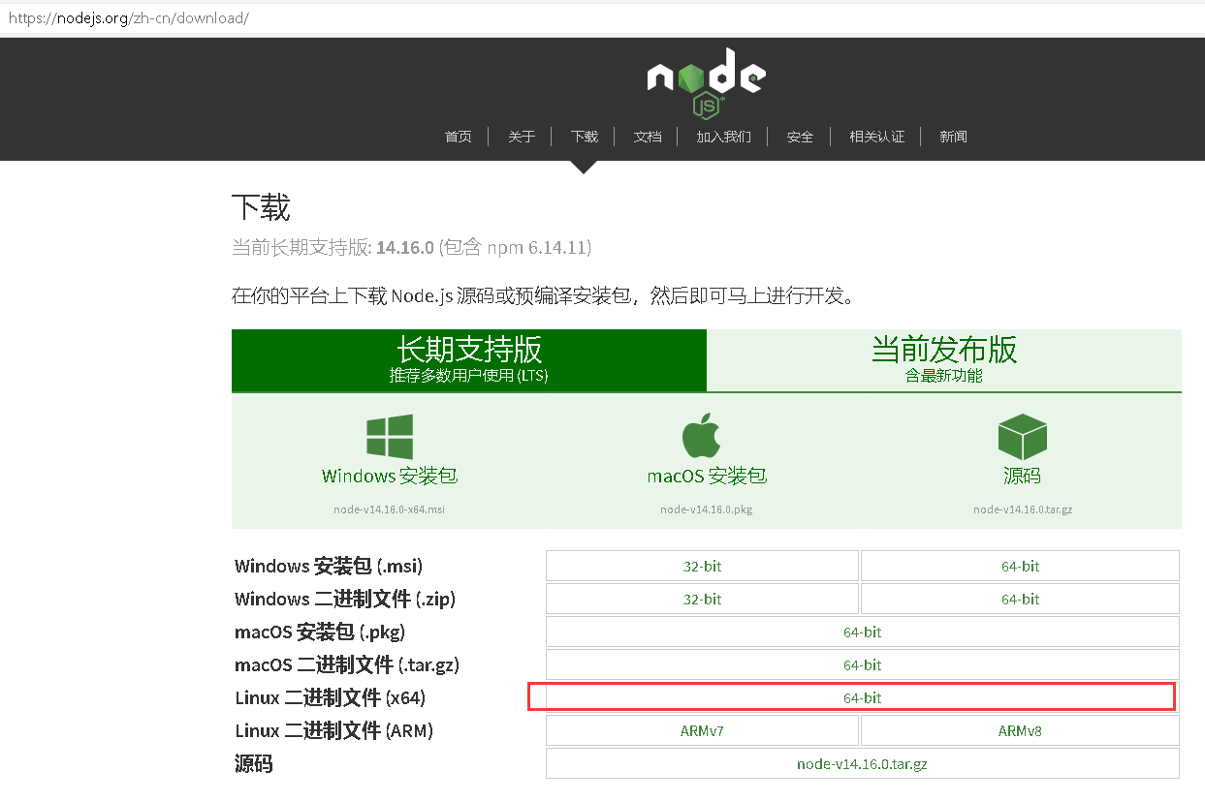Open the 文档 navigation item
The image size is (1205, 802).
[x=648, y=137]
